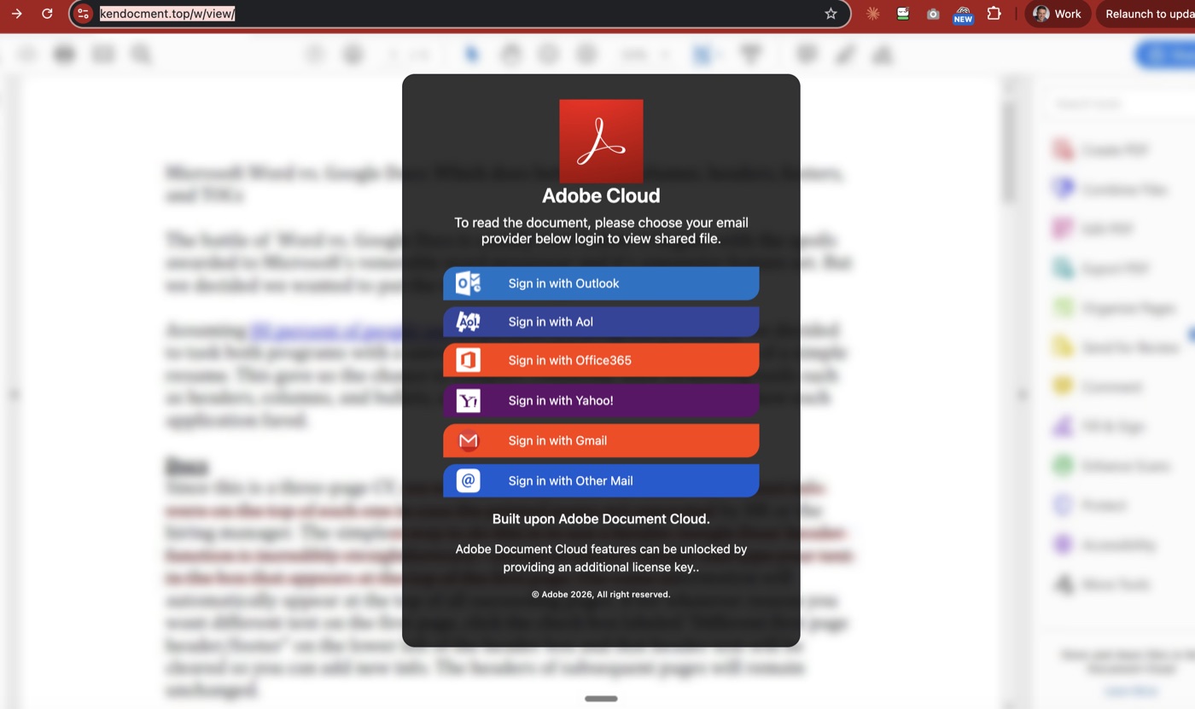The height and width of the screenshot is (709, 1195).
Task: Open the camera screenshot extension
Action: click(x=933, y=14)
